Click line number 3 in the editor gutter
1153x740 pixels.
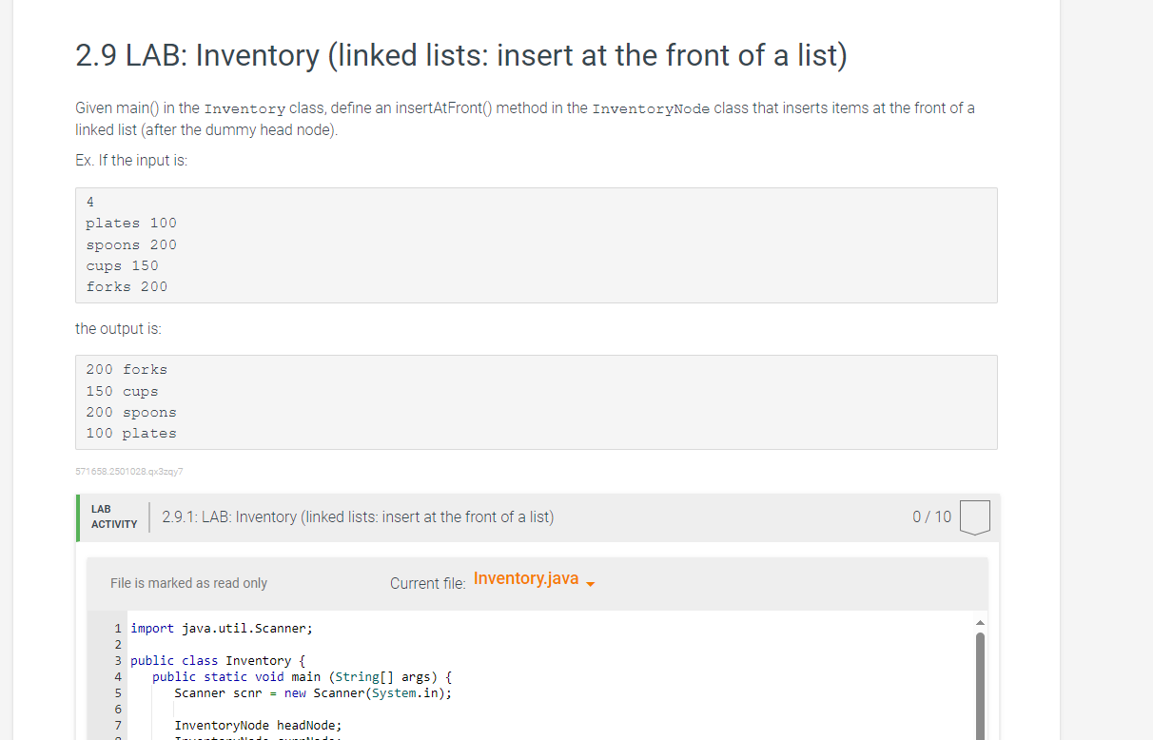point(118,660)
